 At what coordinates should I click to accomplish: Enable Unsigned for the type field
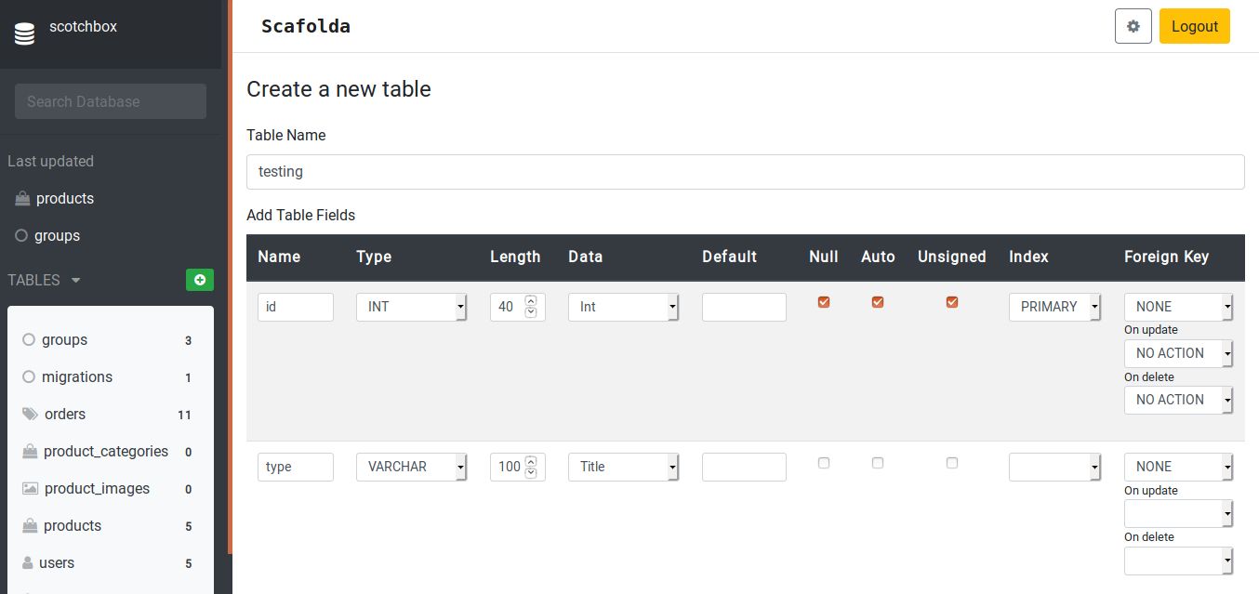pyautogui.click(x=951, y=462)
